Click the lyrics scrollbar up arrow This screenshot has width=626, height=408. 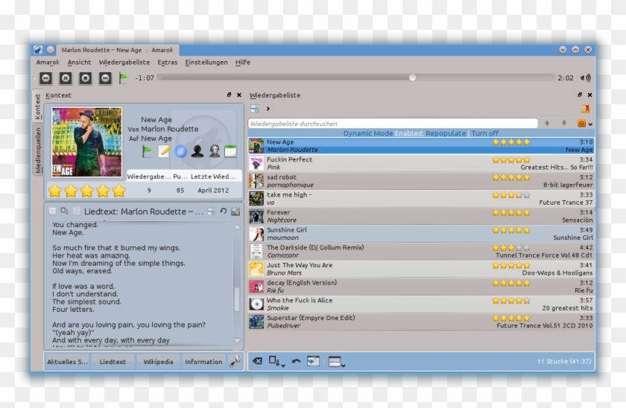[237, 226]
